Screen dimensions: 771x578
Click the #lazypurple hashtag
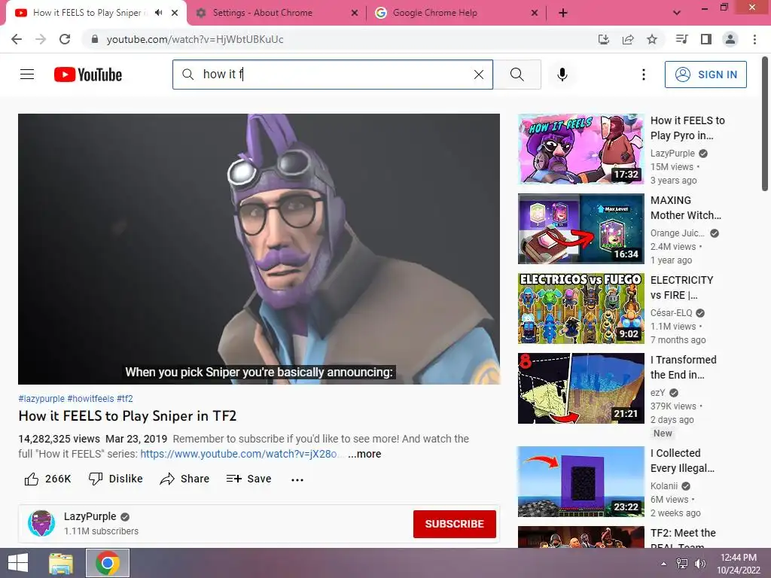[41, 399]
